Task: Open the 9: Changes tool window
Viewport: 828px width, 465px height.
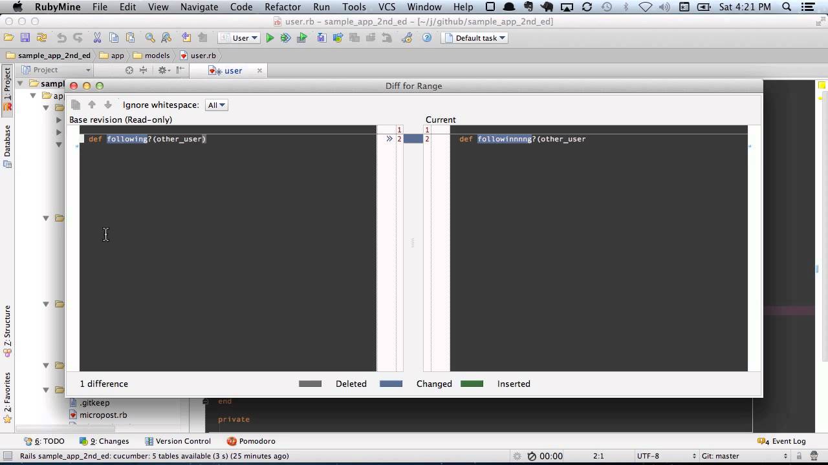Action: (x=104, y=441)
